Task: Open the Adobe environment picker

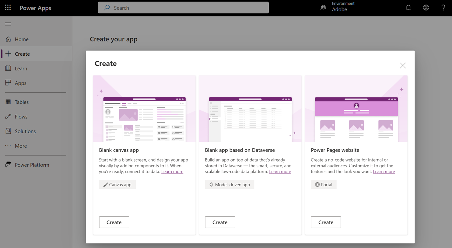Action: coord(338,7)
